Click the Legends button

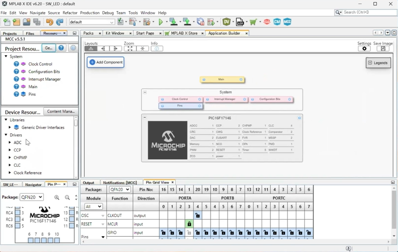(378, 63)
